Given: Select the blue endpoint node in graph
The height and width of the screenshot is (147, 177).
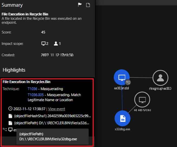Looking at the screenshot, I should pyautogui.click(x=122, y=77).
